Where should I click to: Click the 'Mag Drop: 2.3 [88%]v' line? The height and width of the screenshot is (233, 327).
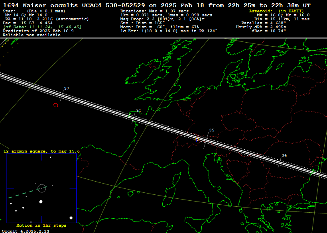(x=162, y=19)
